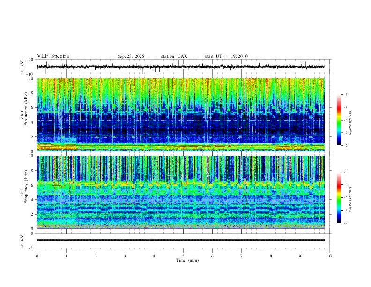Image resolution: width=371 pixels, height=287 pixels.
Task: Click the ch.1 colorbar "log(PSD)(V²/Hz)" label
Action: [351, 122]
